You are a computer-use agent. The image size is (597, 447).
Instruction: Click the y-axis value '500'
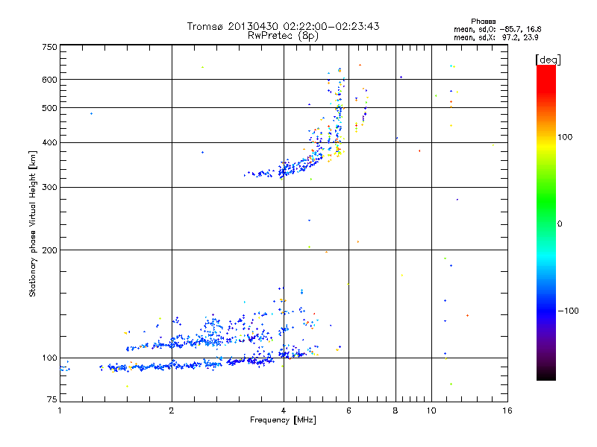49,108
